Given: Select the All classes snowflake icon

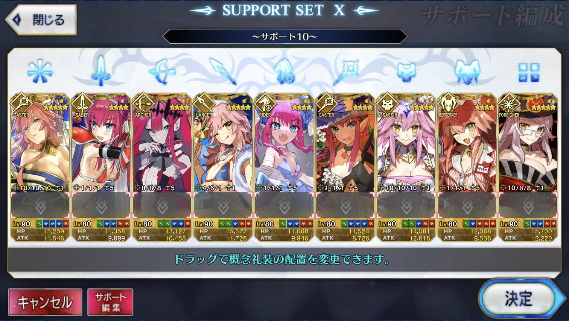Looking at the screenshot, I should click(40, 71).
